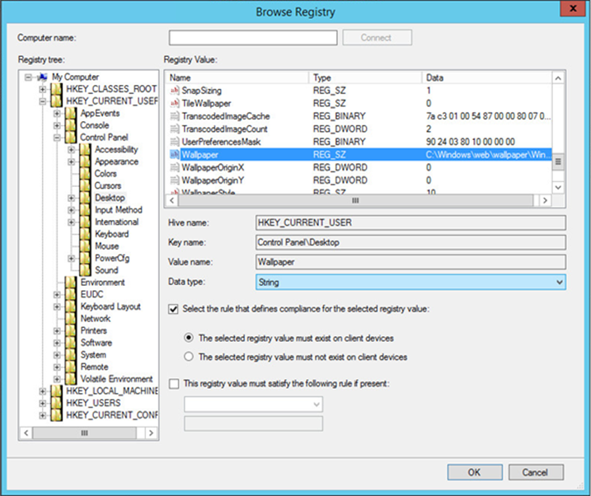Click the registry value list horizontal scrollbar
Viewport: 591px width, 496px height.
356,200
